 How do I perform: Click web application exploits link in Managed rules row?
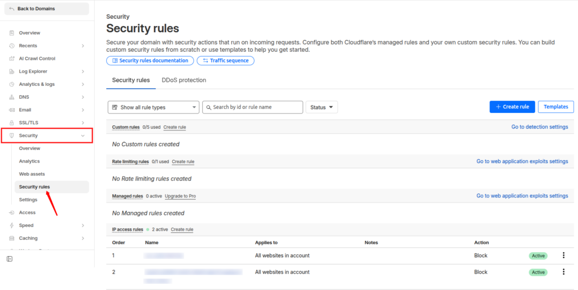coord(522,196)
